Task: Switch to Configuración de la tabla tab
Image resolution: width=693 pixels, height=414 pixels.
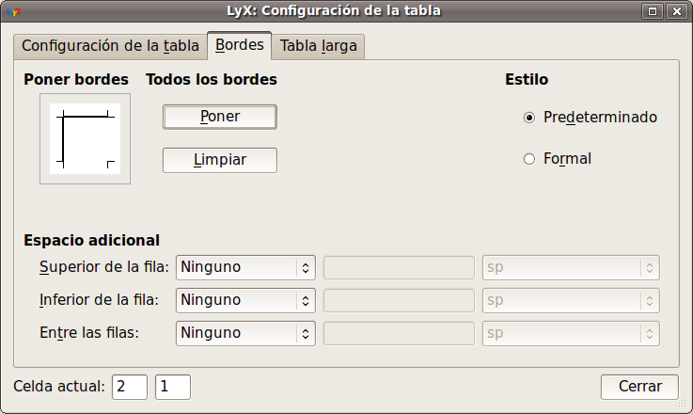Action: (x=110, y=45)
